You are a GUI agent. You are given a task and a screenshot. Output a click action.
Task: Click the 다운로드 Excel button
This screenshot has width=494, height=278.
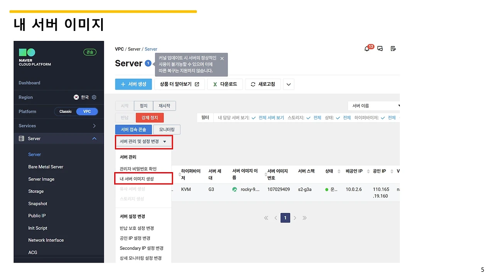click(225, 84)
